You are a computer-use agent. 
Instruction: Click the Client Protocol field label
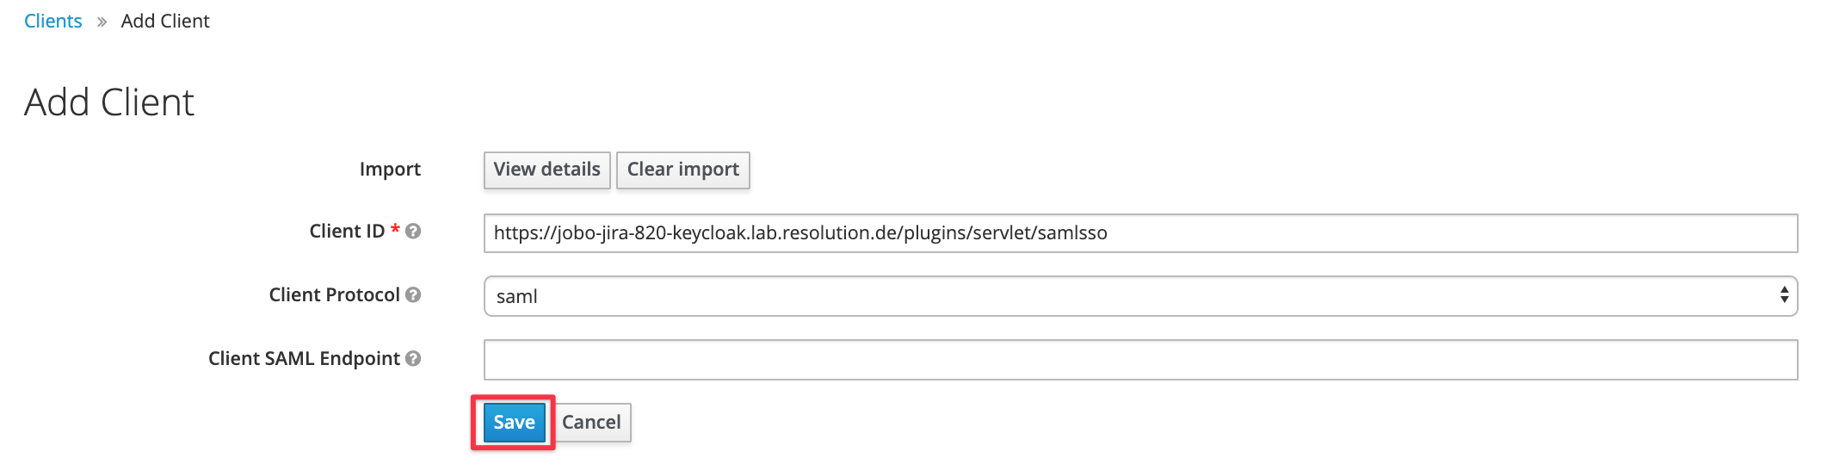(334, 295)
